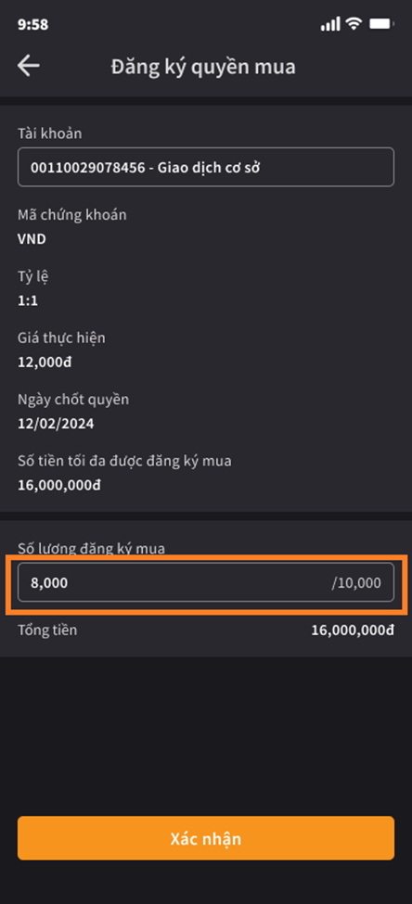Image resolution: width=412 pixels, height=904 pixels.
Task: Tap the Tổng tiền 16,000,000đ amount
Action: pyautogui.click(x=353, y=630)
